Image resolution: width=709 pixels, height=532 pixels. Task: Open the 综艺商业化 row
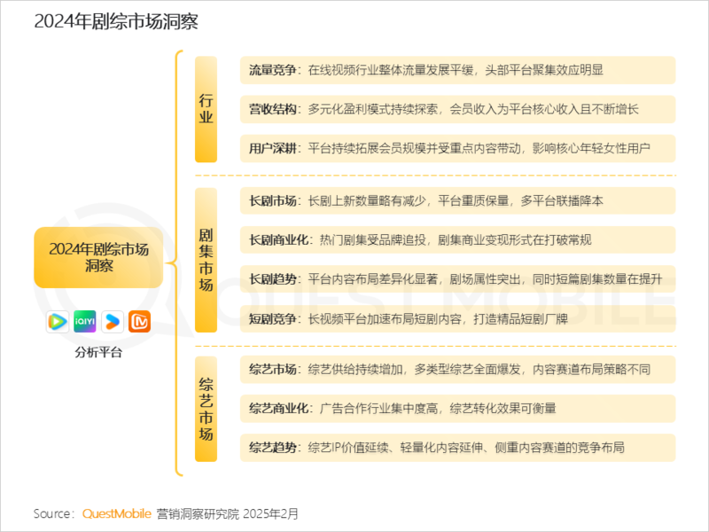pyautogui.click(x=457, y=408)
